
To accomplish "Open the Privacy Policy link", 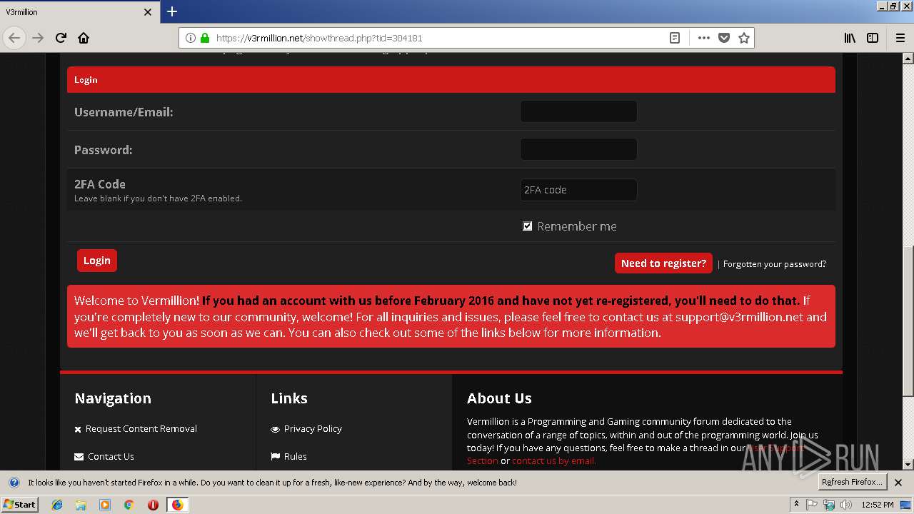I will pos(313,428).
